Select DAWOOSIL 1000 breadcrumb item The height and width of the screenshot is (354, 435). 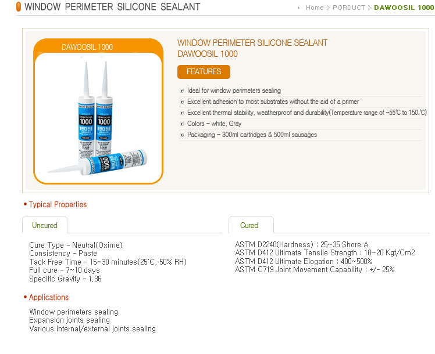(404, 8)
